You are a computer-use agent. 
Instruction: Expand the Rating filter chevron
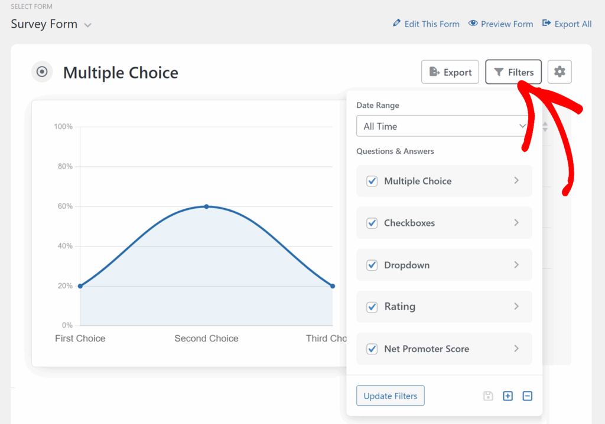(516, 307)
